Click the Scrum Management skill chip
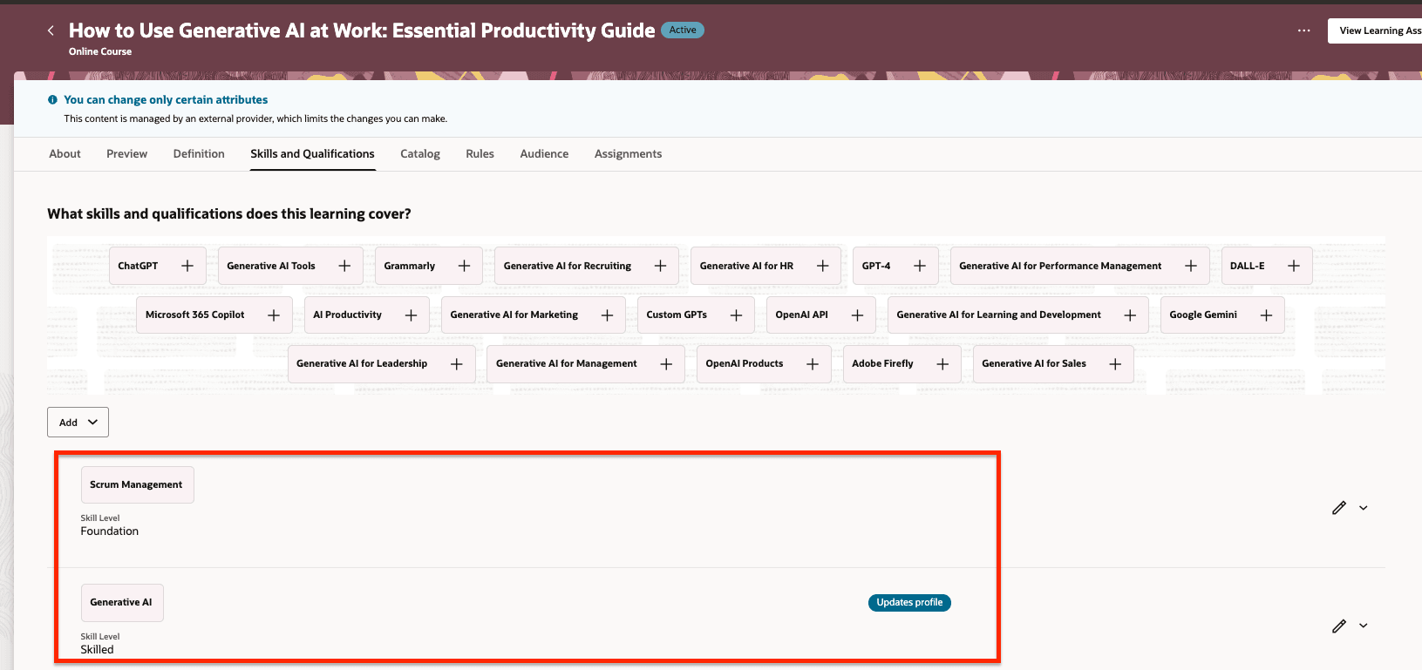 [137, 484]
